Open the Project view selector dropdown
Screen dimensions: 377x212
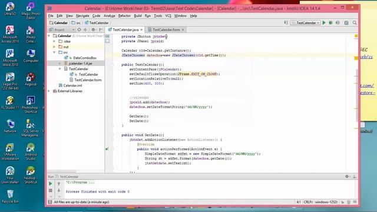click(x=62, y=29)
